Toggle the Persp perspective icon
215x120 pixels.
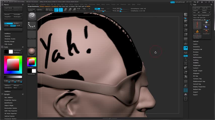[x=186, y=39]
